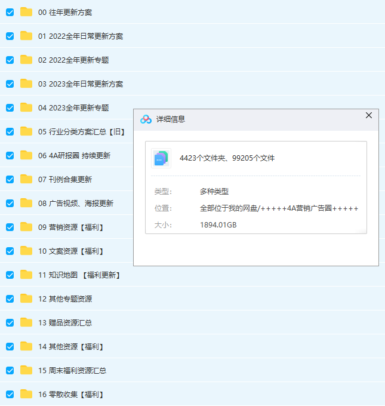Image resolution: width=385 pixels, height=406 pixels.
Task: Click the 详细信息 dialog title
Action: (171, 119)
